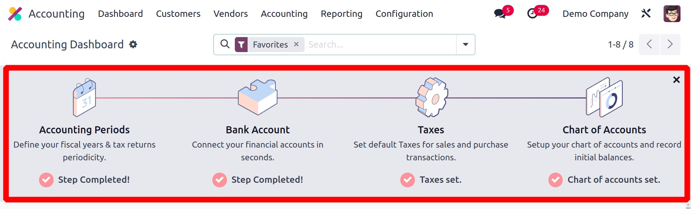Screen dimensions: 691x209
Task: Go to previous page of records
Action: click(649, 45)
